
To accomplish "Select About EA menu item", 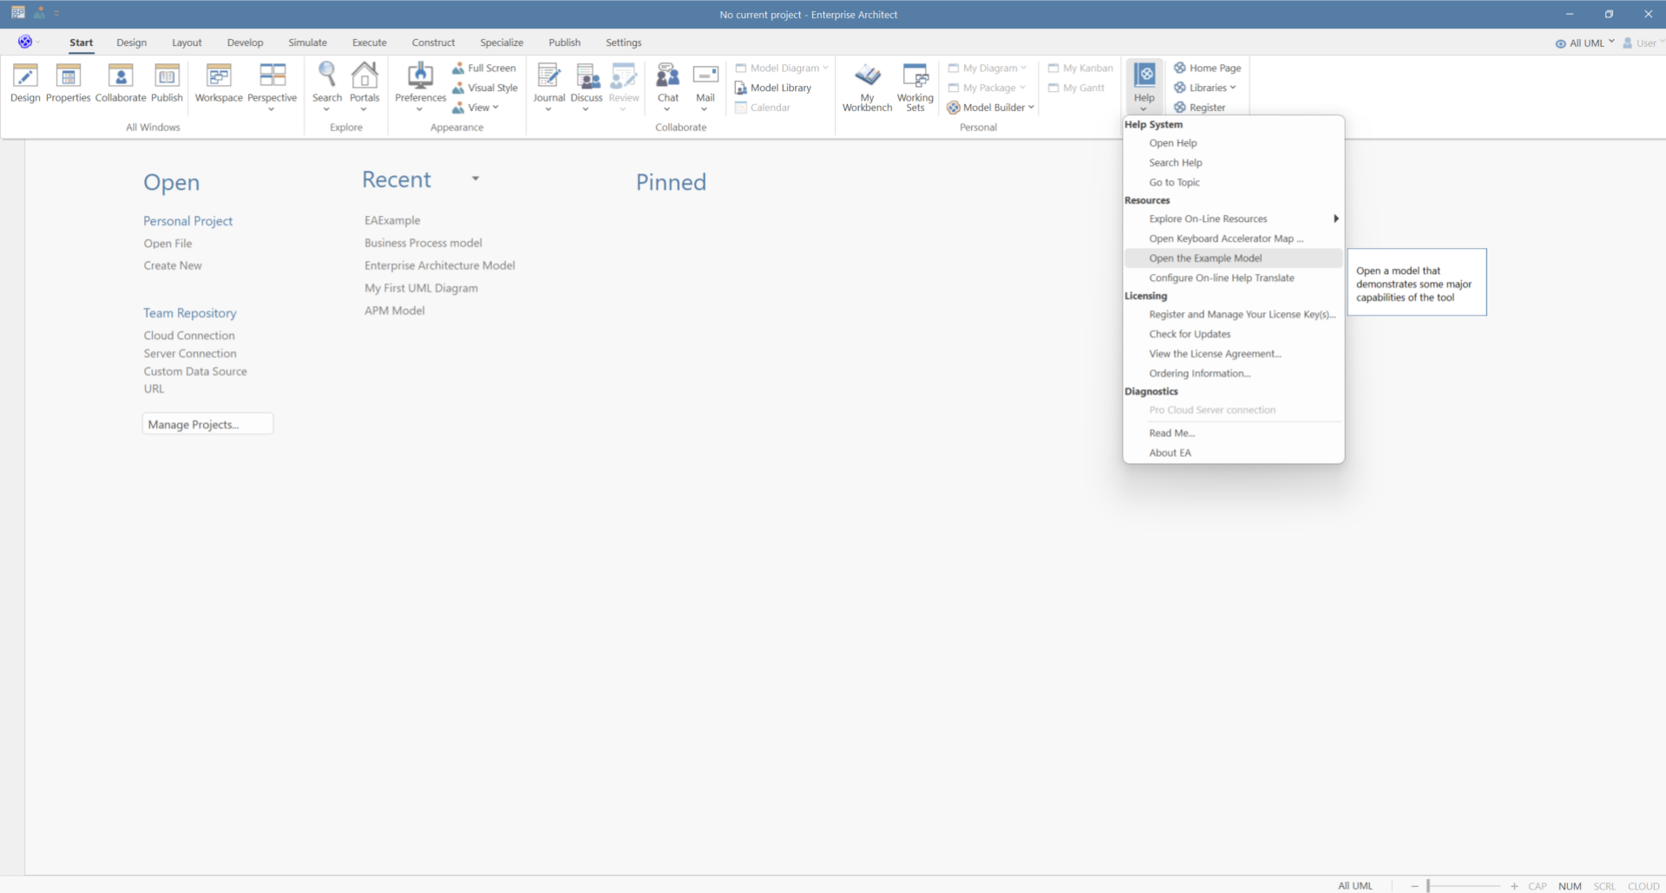I will tap(1233, 453).
